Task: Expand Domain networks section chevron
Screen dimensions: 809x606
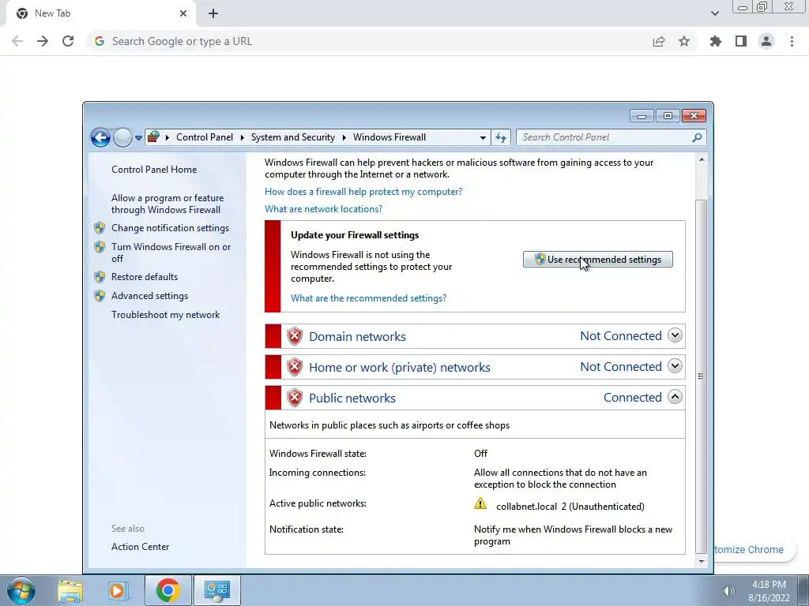Action: pyautogui.click(x=675, y=335)
